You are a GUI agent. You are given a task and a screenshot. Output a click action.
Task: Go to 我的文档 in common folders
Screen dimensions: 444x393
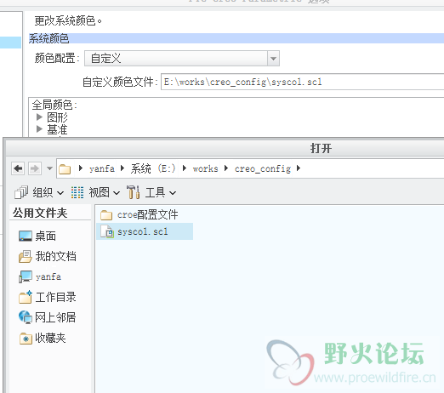coord(48,256)
